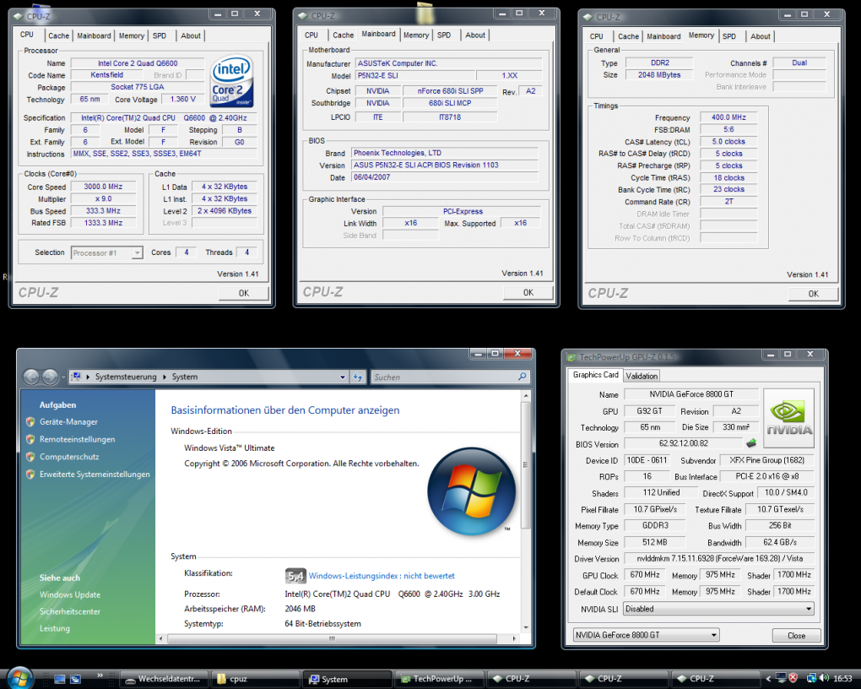Click the TechPowerUp taskbar button

[440, 679]
